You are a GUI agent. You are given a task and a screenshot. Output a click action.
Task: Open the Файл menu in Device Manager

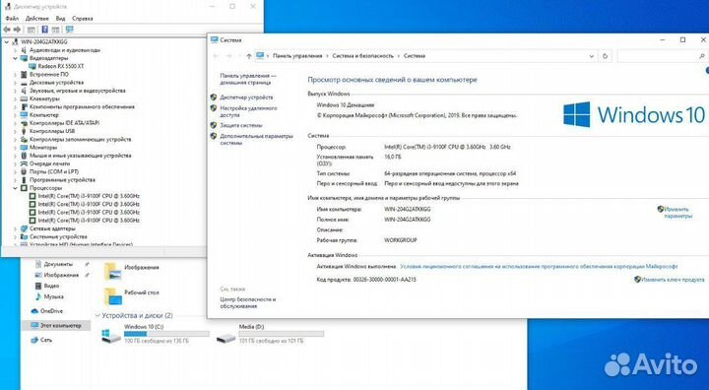(x=12, y=19)
